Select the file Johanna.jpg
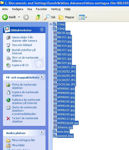Image resolution: width=129 pixels, height=150 pixels. (x=65, y=127)
